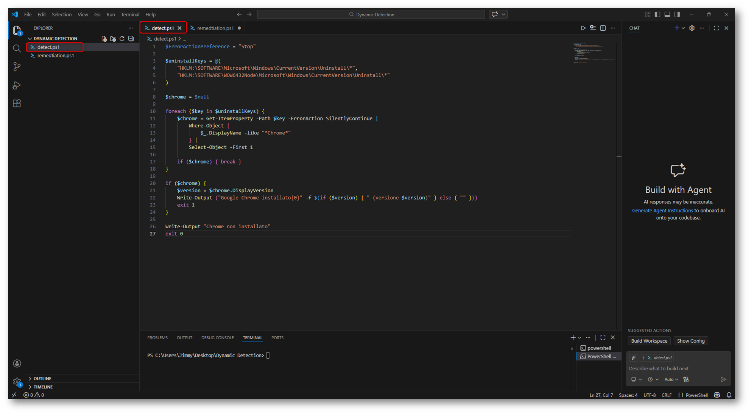The image size is (751, 415).
Task: Open the Extensions view
Action: point(17,103)
